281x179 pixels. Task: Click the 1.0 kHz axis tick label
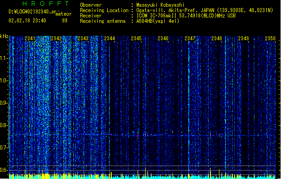(4, 81)
